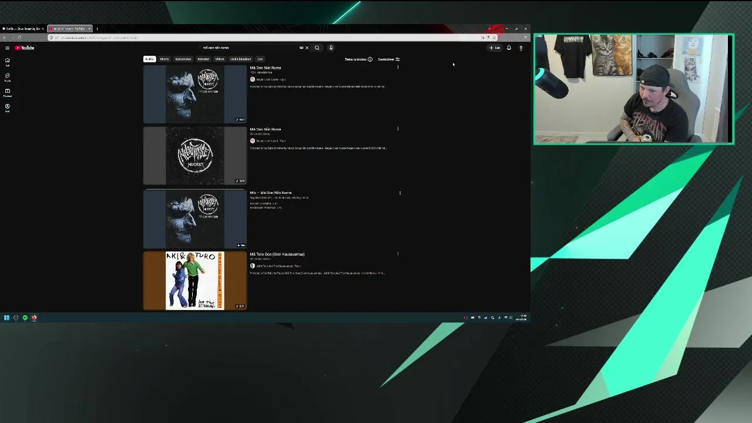Select the first filter chip Kaikki
This screenshot has height=423, width=752.
coord(149,59)
